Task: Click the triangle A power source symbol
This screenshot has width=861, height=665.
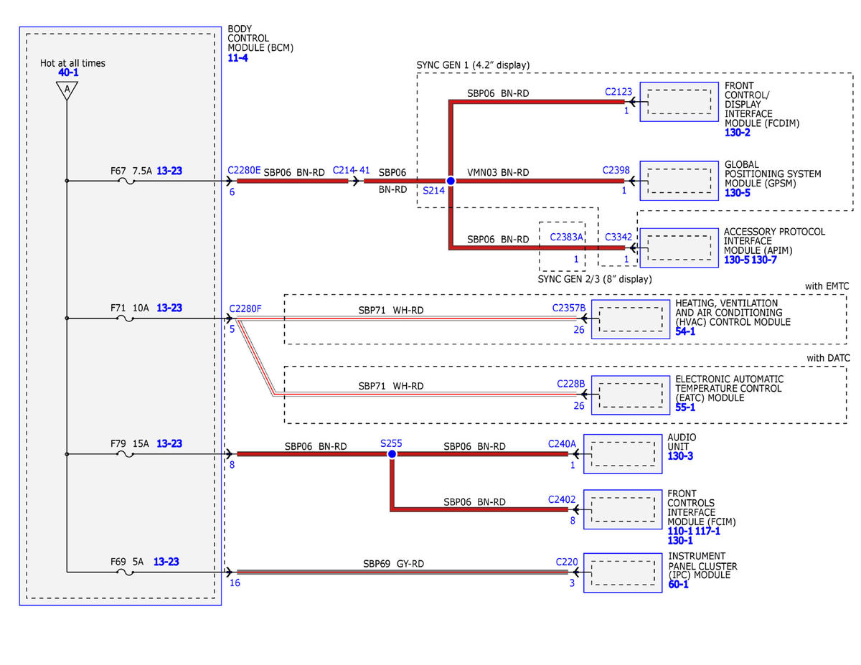Action: (67, 90)
